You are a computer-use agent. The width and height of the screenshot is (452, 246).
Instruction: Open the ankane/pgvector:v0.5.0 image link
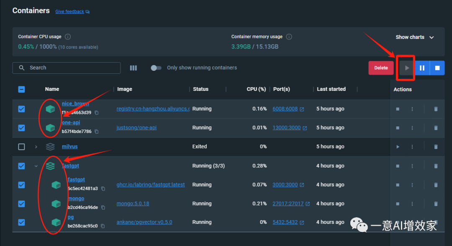(144, 222)
